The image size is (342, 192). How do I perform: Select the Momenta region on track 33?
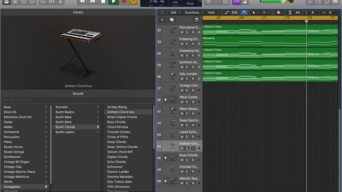pos(270,42)
